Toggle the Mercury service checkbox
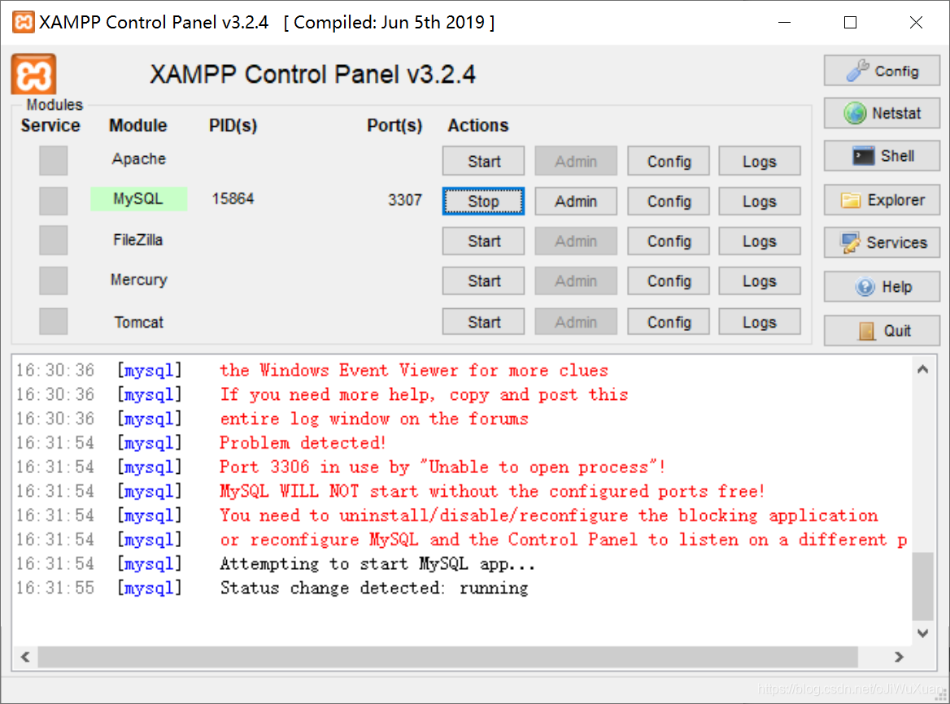 [x=54, y=280]
